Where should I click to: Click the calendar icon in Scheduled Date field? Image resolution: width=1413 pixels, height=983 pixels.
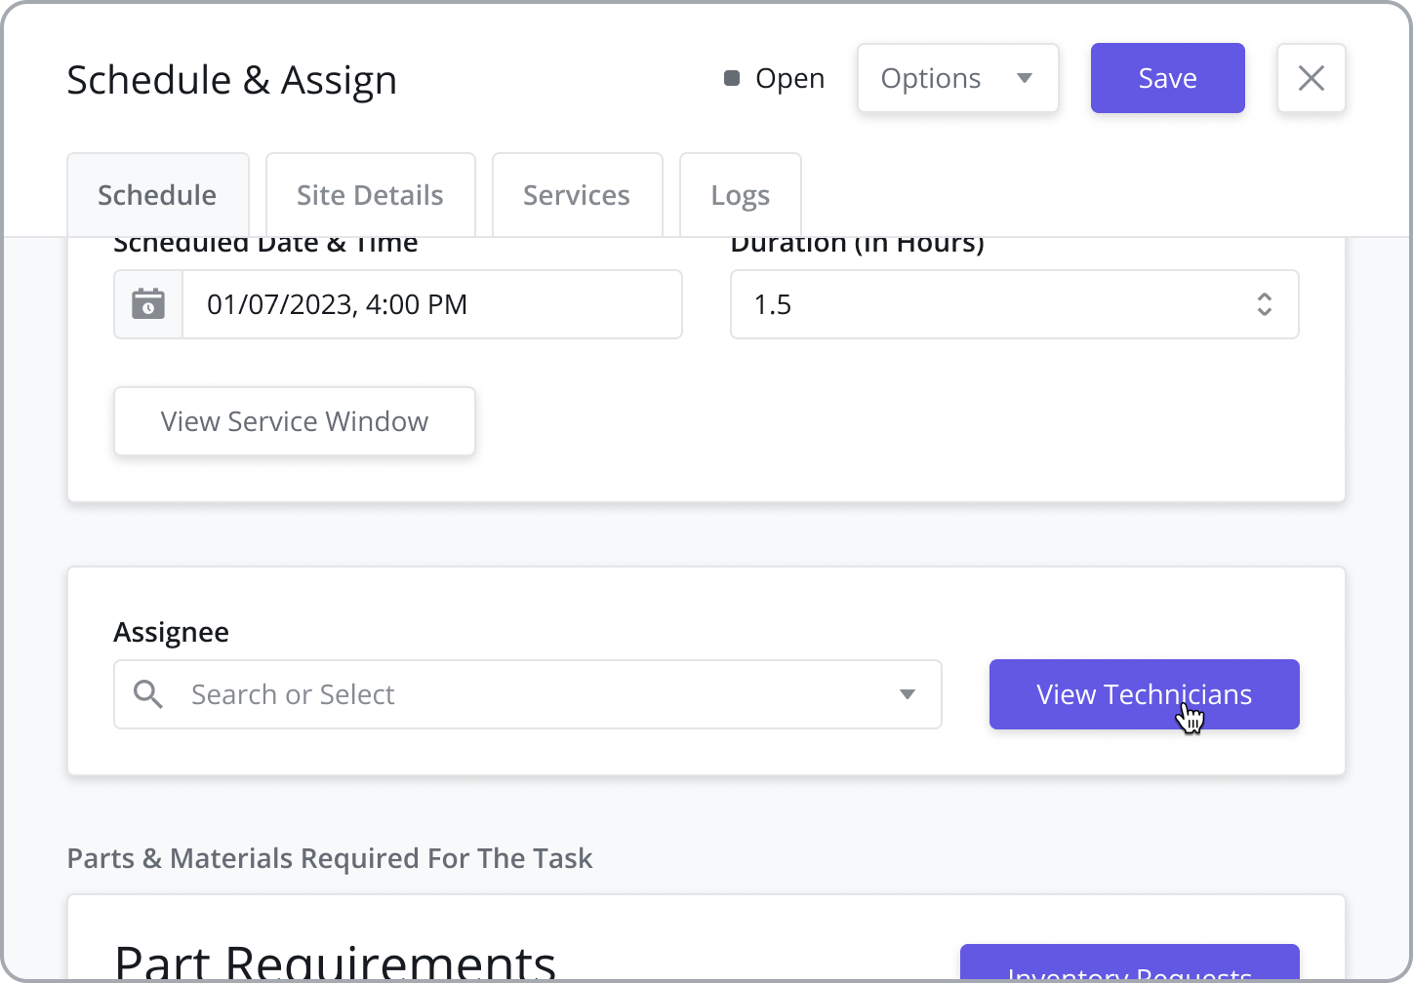(x=147, y=304)
